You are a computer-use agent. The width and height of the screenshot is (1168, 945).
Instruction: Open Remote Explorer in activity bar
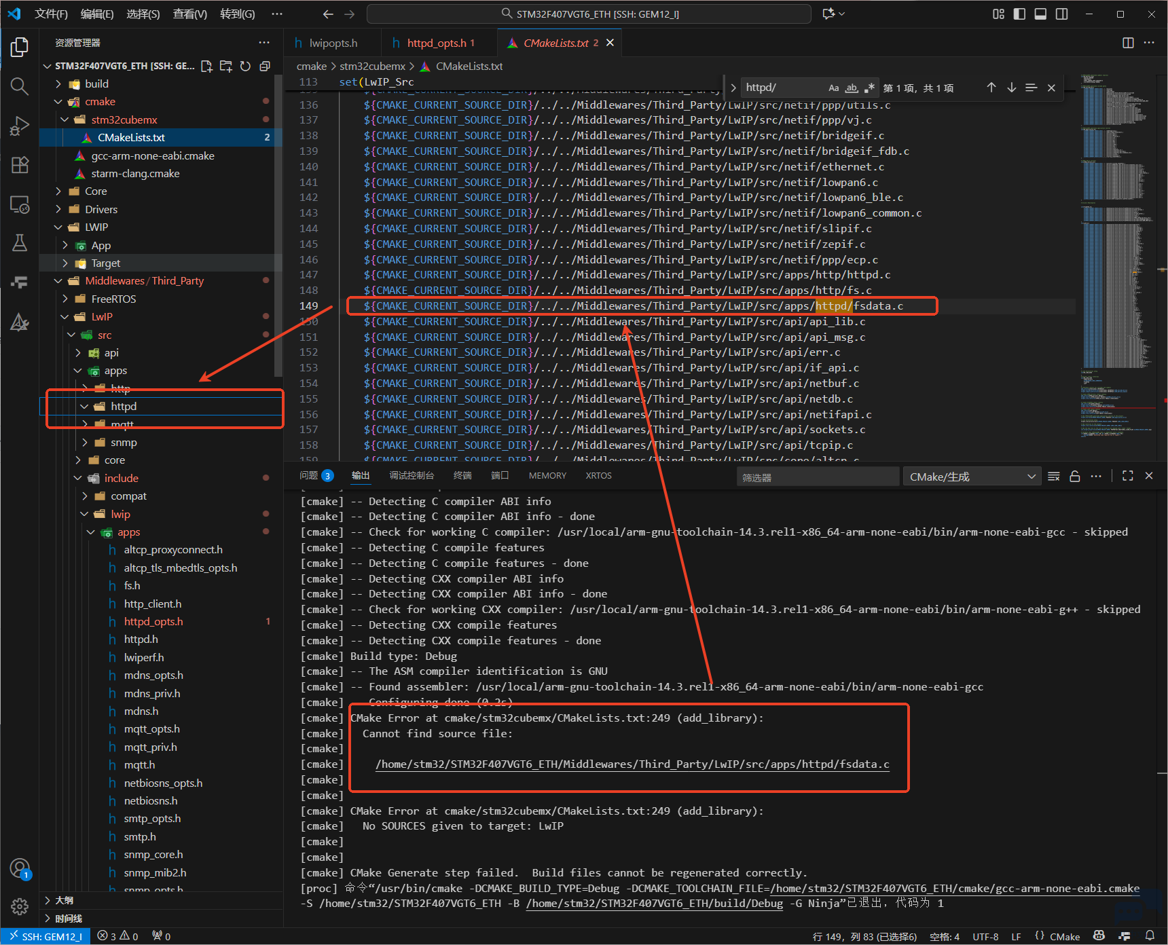[x=19, y=204]
